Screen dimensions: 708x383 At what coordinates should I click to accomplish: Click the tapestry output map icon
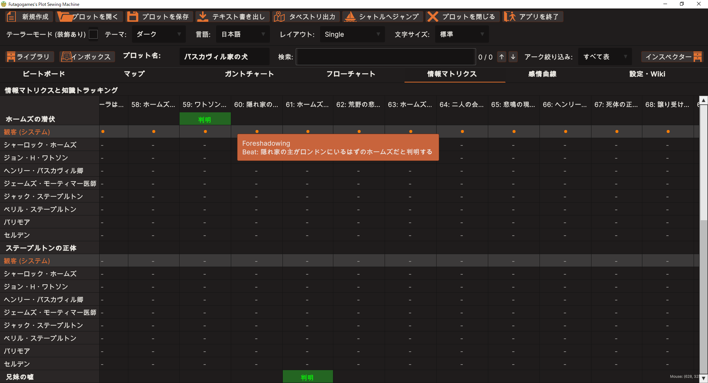coord(279,17)
